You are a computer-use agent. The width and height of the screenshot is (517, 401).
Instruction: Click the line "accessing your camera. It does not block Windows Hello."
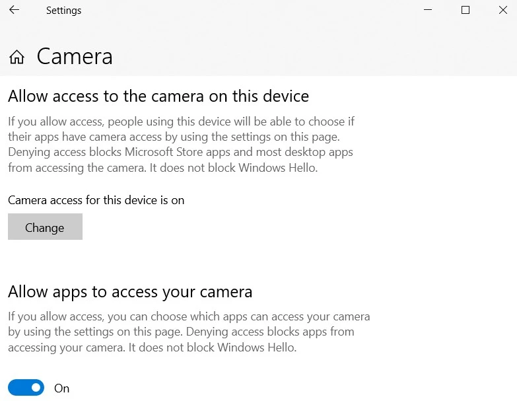click(x=152, y=347)
